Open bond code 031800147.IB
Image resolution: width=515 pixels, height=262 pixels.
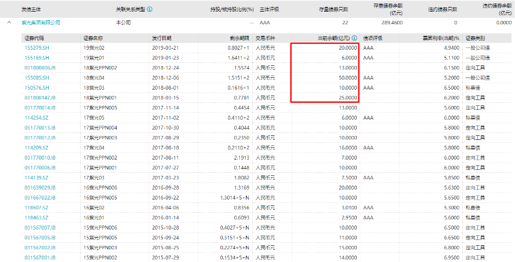pos(40,98)
